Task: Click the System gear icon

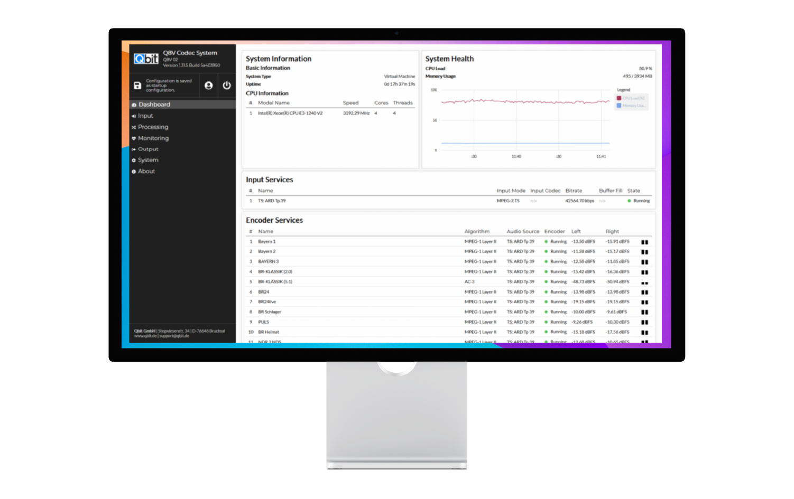Action: click(x=134, y=160)
